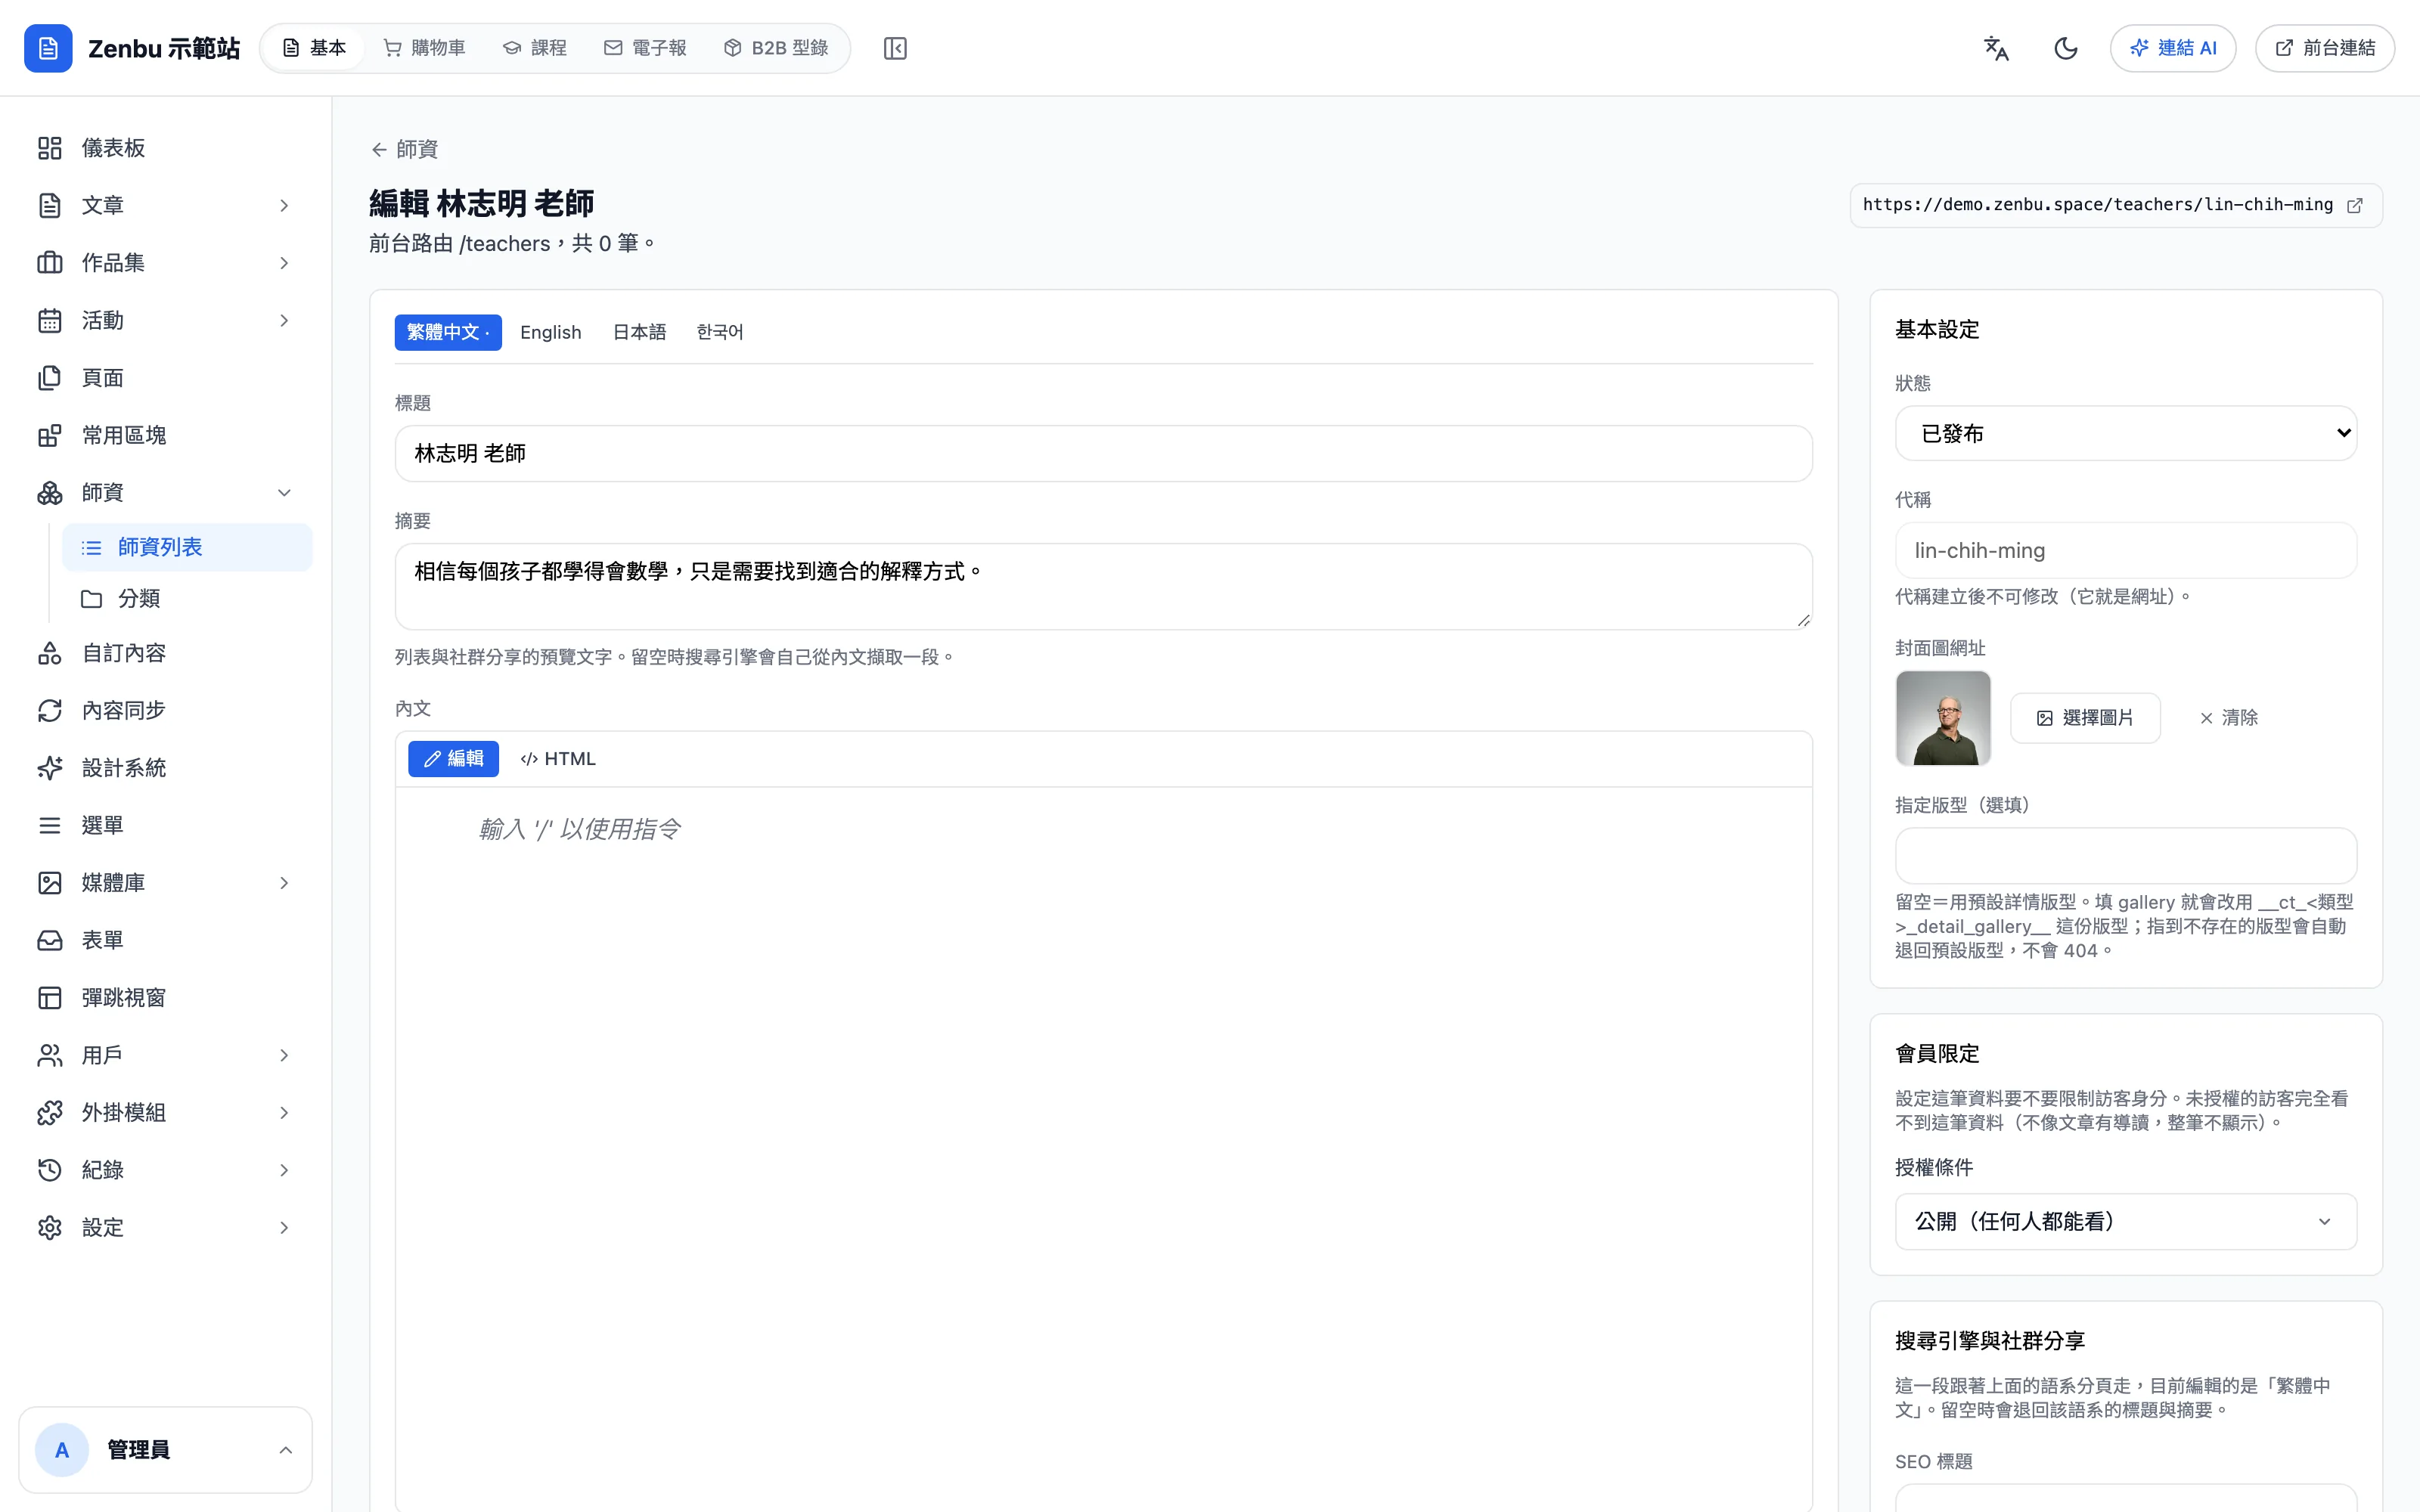Click 清除 to clear cover image
This screenshot has height=1512, width=2420.
click(x=2228, y=718)
